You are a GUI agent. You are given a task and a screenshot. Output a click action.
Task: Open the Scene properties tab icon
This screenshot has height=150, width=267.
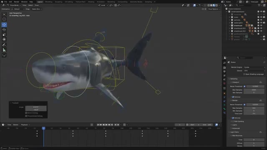[224, 80]
